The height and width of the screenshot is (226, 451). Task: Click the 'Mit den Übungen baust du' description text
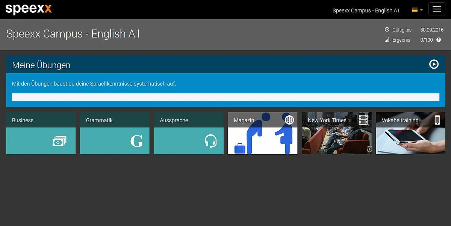click(x=94, y=84)
